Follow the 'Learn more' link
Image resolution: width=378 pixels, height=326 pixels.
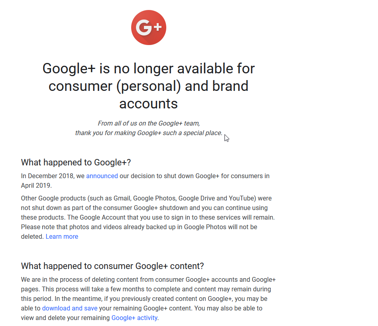[62, 237]
